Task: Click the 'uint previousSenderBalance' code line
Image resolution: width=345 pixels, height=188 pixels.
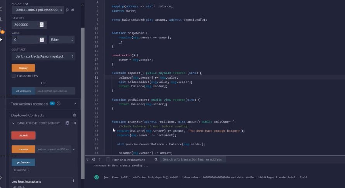Action: click(x=161, y=144)
